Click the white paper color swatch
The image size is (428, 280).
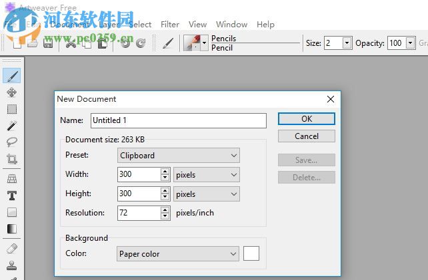pos(251,253)
